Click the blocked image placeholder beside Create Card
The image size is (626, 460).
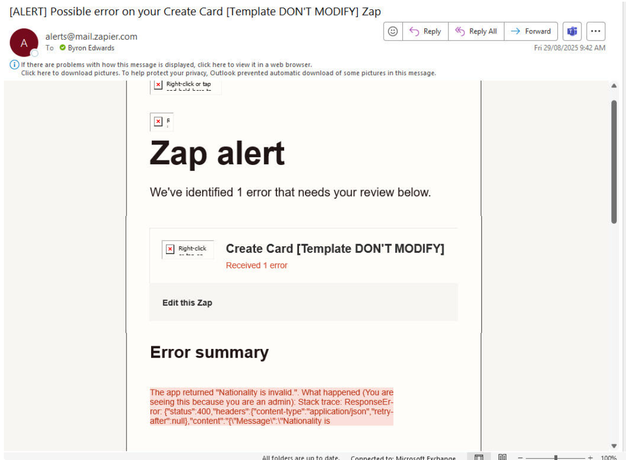pos(187,250)
